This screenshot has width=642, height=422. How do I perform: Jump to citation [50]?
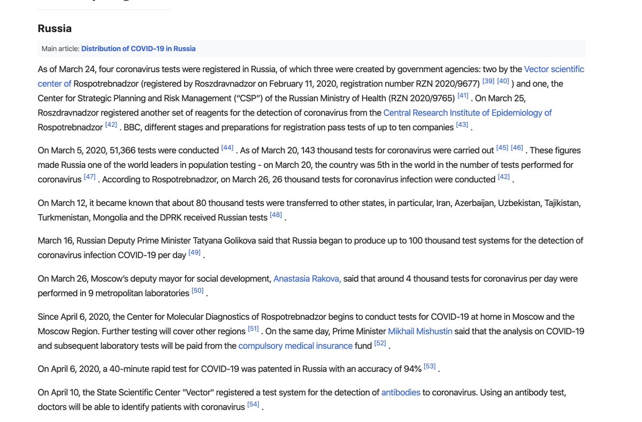[197, 290]
